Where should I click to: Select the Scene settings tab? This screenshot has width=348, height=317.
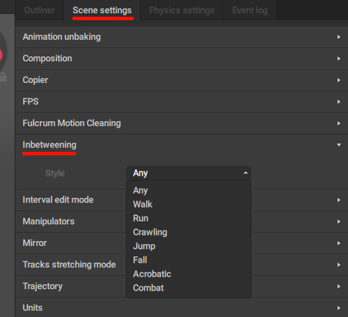(x=102, y=10)
